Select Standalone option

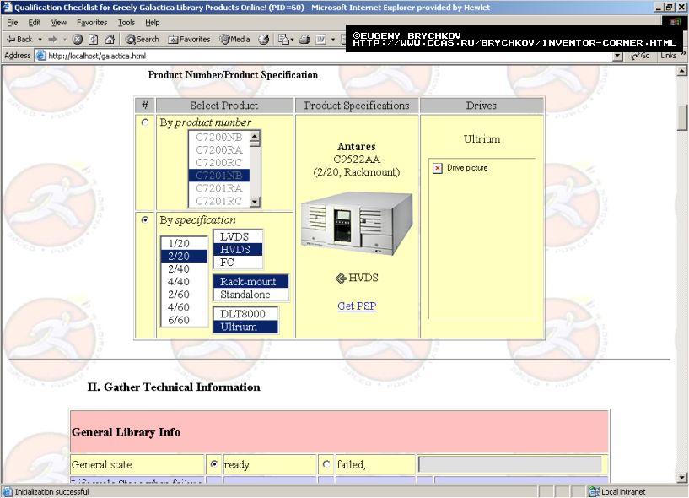pos(250,295)
